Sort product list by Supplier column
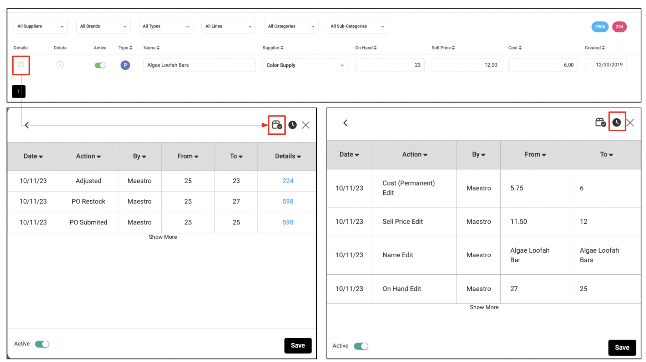The height and width of the screenshot is (362, 646). coord(273,48)
